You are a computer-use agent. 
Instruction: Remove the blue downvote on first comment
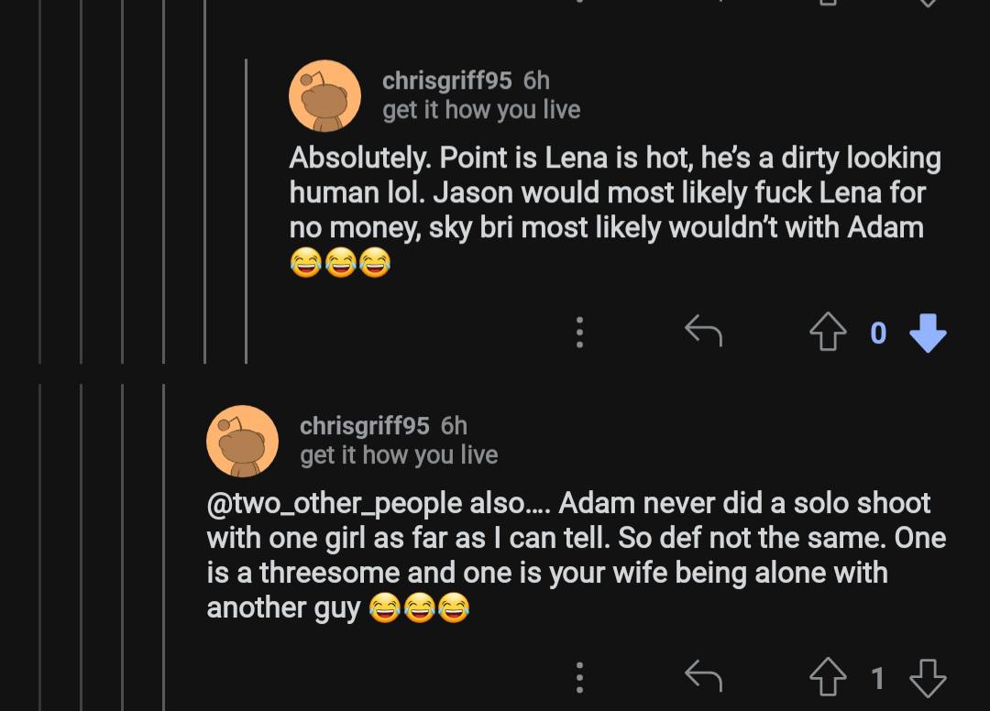(927, 333)
